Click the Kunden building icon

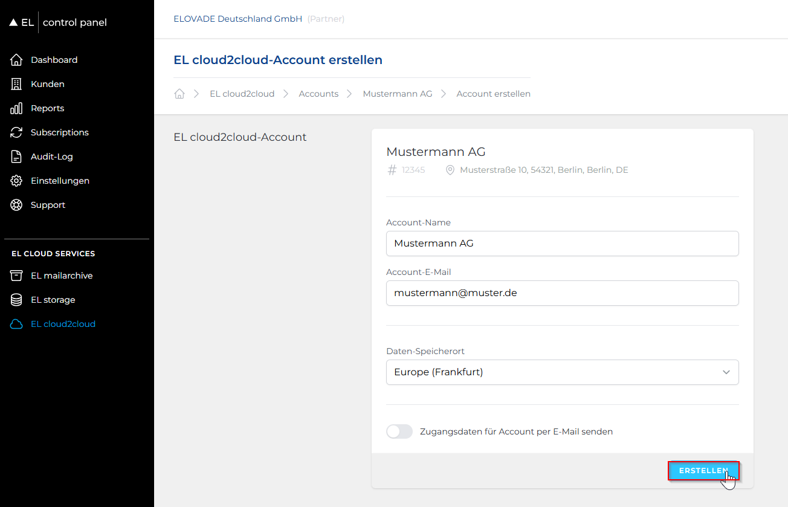[16, 84]
